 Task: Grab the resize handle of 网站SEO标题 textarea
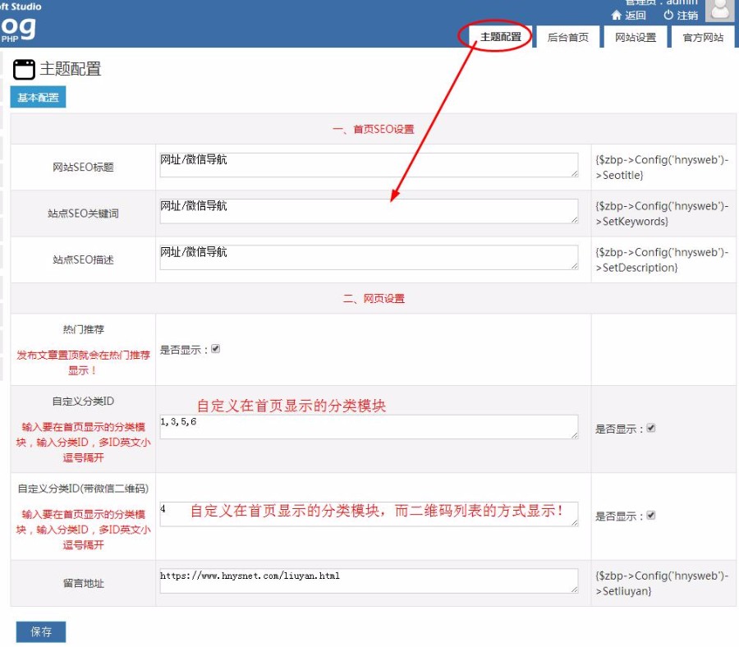point(575,173)
